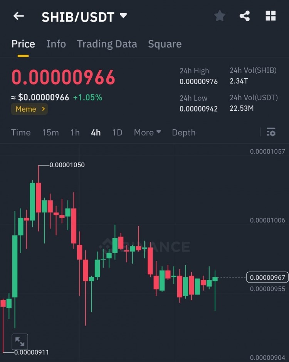Image resolution: width=289 pixels, height=362 pixels.
Task: Expand the More timeframes dropdown
Action: (148, 132)
